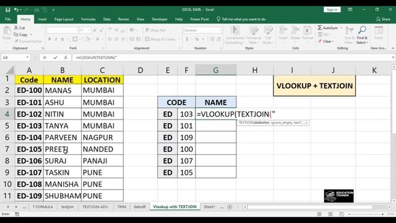The height and width of the screenshot is (223, 396).
Task: Cancel the formula entry with X
Action: (45, 58)
